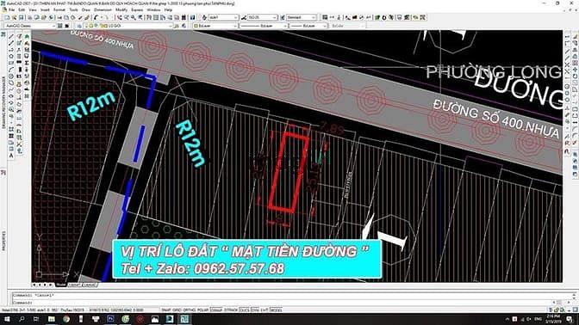The height and width of the screenshot is (325, 579).
Task: Open the File menu
Action: click(x=11, y=10)
